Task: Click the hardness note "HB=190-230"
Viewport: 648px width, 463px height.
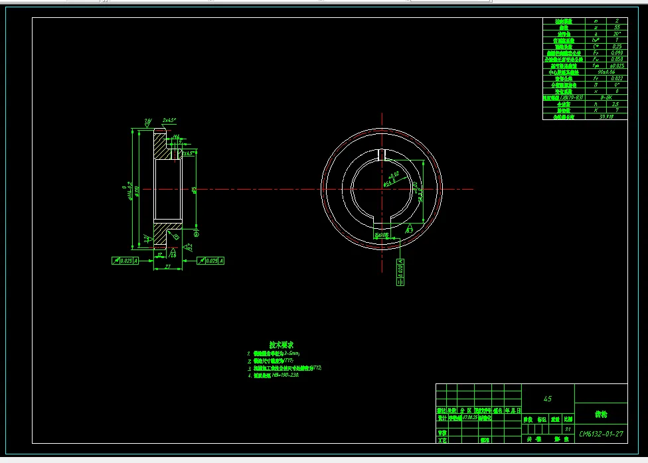Action: tap(273, 375)
